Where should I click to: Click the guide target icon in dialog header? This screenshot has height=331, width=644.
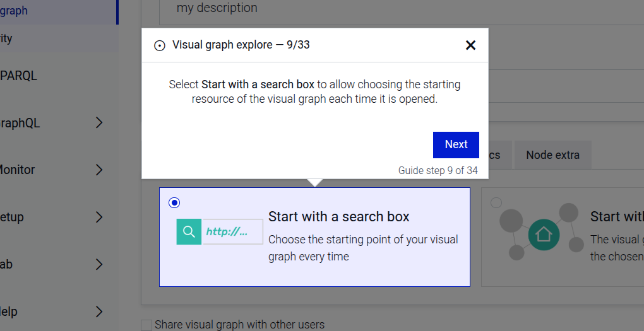coord(160,45)
